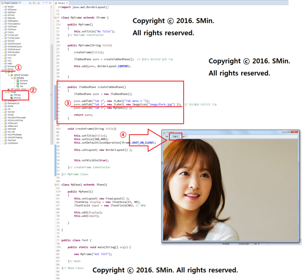Click filter icon in Project Explorer toolbar
Screen dimensions: 302x280
click(x=39, y=3)
